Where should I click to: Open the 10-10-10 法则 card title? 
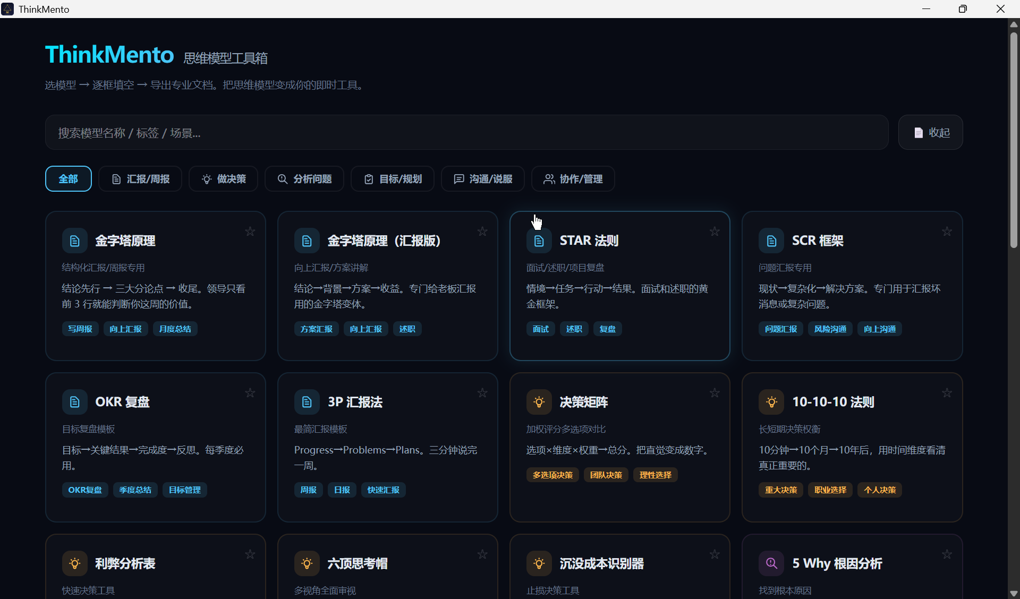point(833,402)
